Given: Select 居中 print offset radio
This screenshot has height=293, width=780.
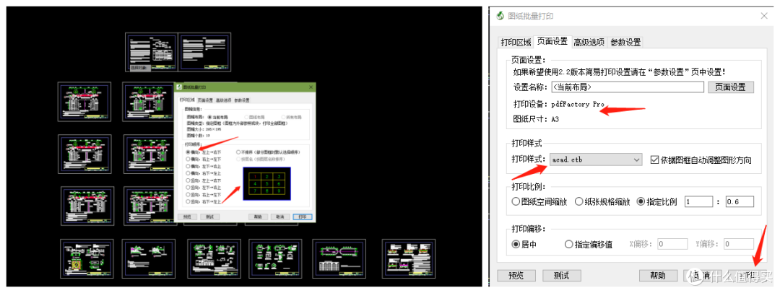Looking at the screenshot, I should point(516,244).
